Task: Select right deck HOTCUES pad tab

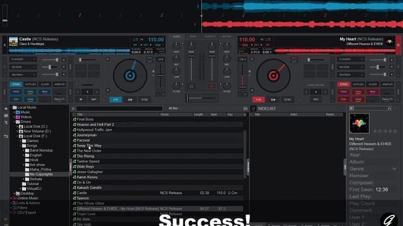Action: click(358, 84)
